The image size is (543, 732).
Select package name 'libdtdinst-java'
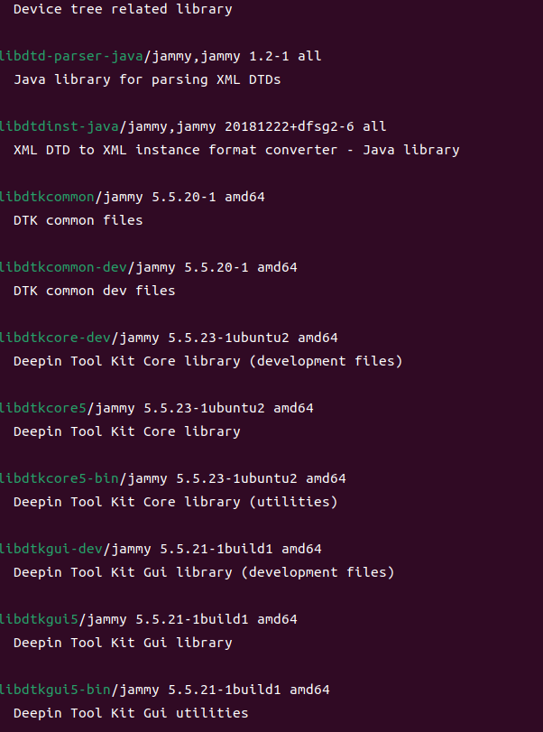click(x=60, y=127)
